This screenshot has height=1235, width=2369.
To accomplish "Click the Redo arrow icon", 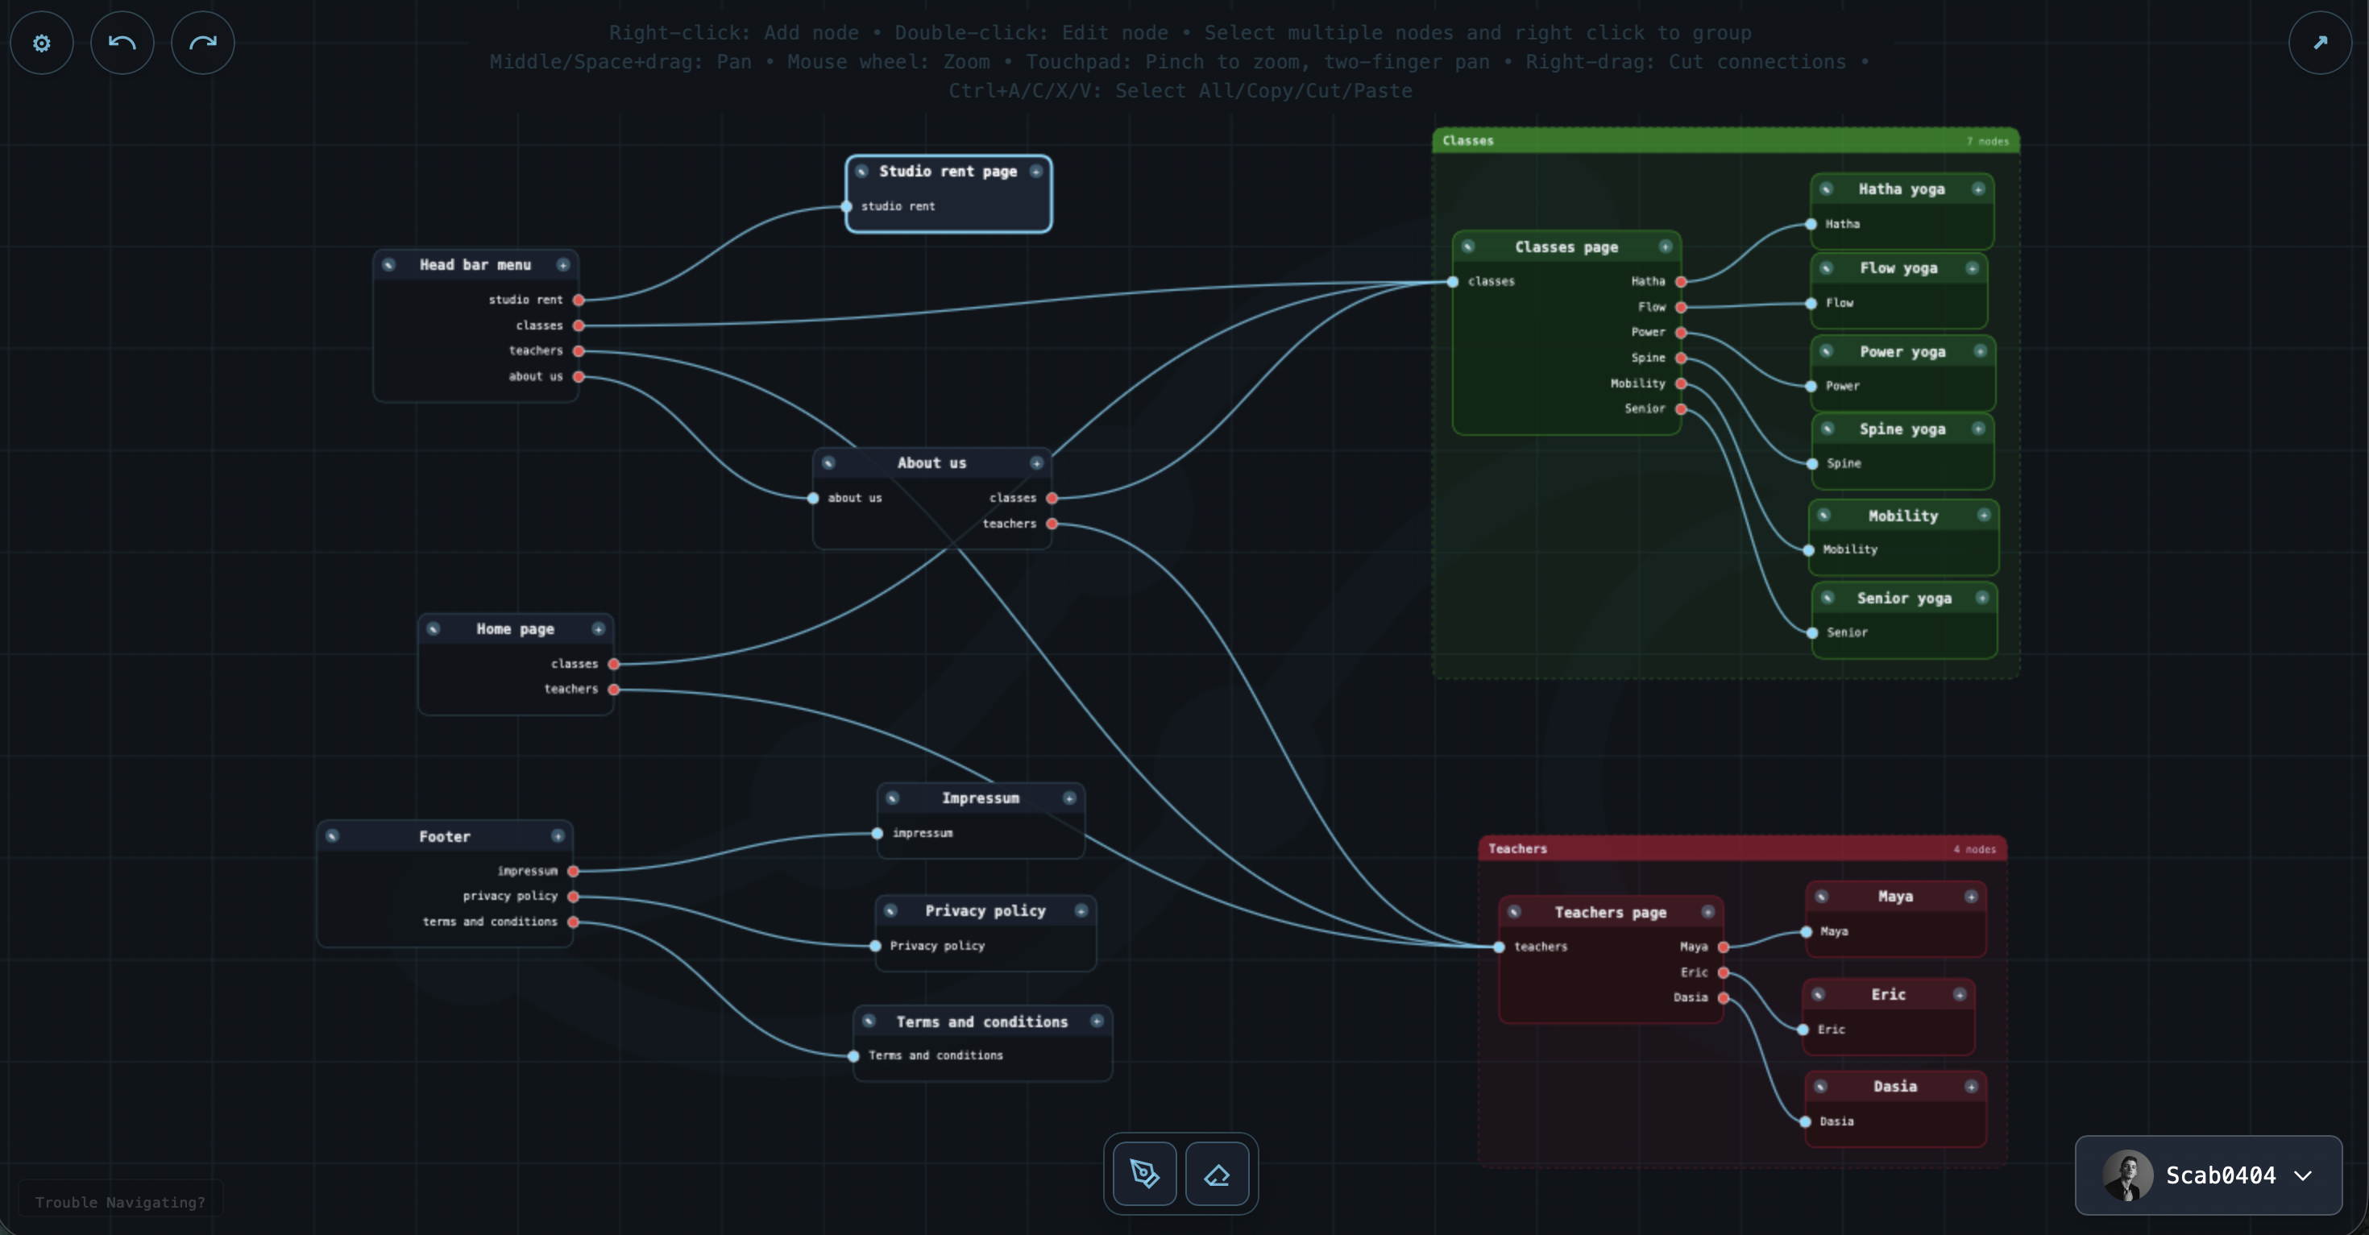I will (202, 43).
